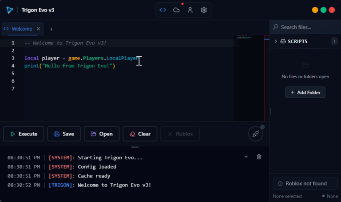Delete console logs with trash icon

(259, 157)
